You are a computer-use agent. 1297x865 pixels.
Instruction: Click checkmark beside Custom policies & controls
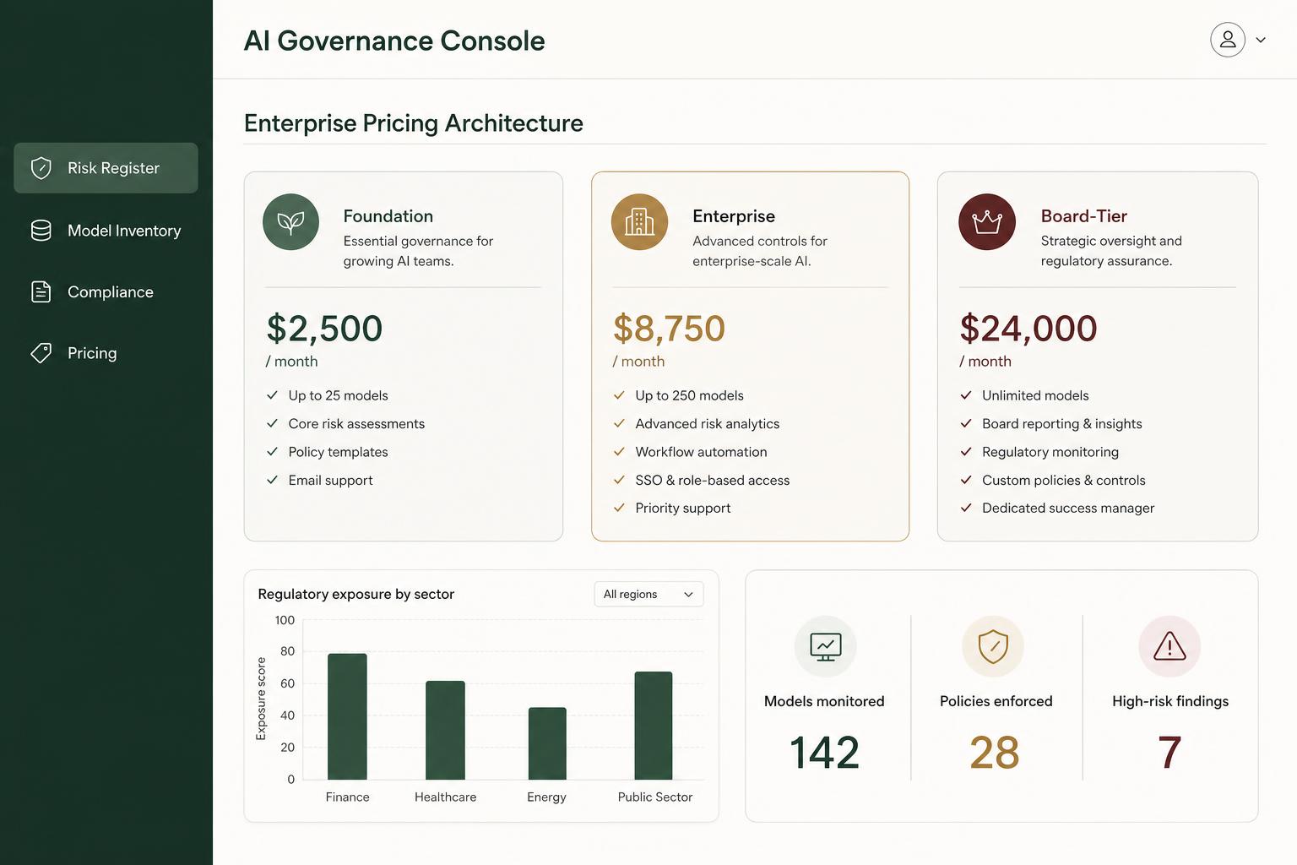click(x=966, y=480)
